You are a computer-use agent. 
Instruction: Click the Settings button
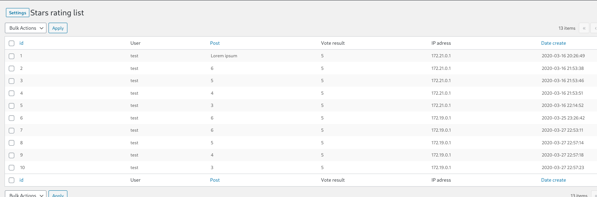click(x=17, y=13)
